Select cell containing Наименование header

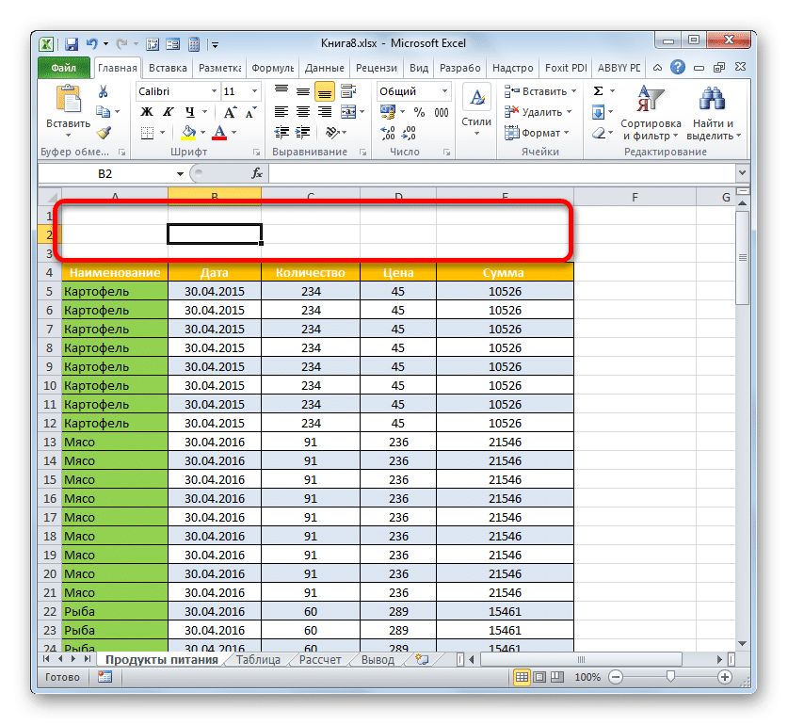point(114,273)
